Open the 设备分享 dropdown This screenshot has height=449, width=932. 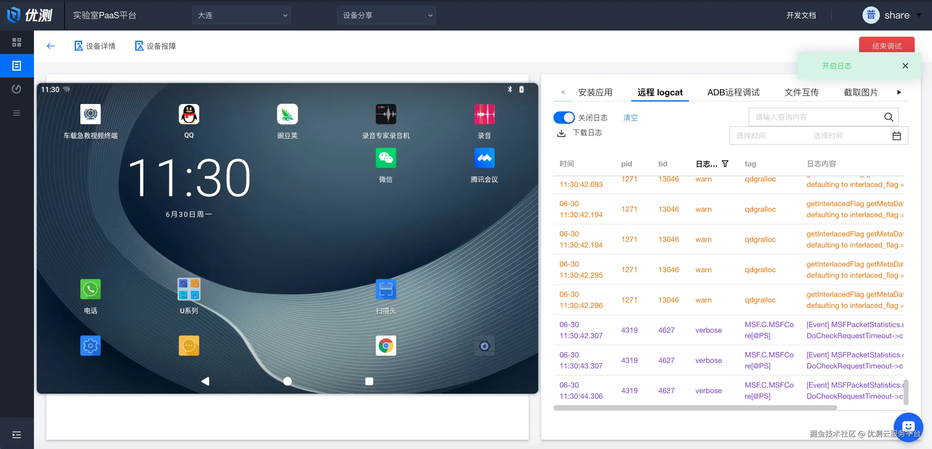[x=386, y=15]
